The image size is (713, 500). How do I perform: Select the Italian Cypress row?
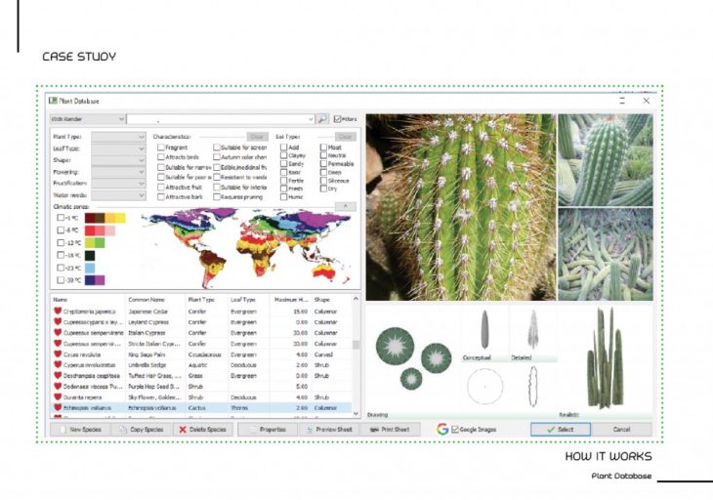coord(147,332)
